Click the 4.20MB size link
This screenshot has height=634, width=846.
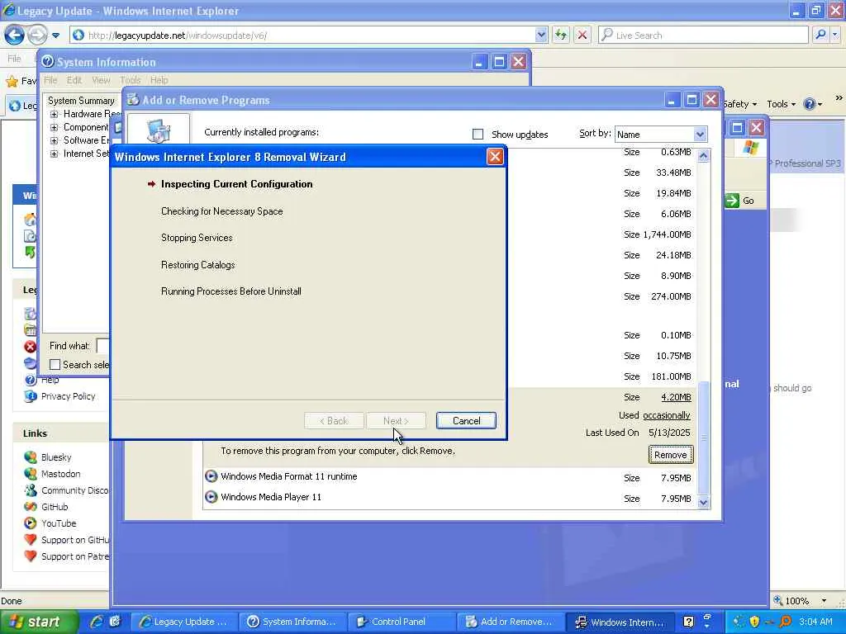tap(676, 397)
